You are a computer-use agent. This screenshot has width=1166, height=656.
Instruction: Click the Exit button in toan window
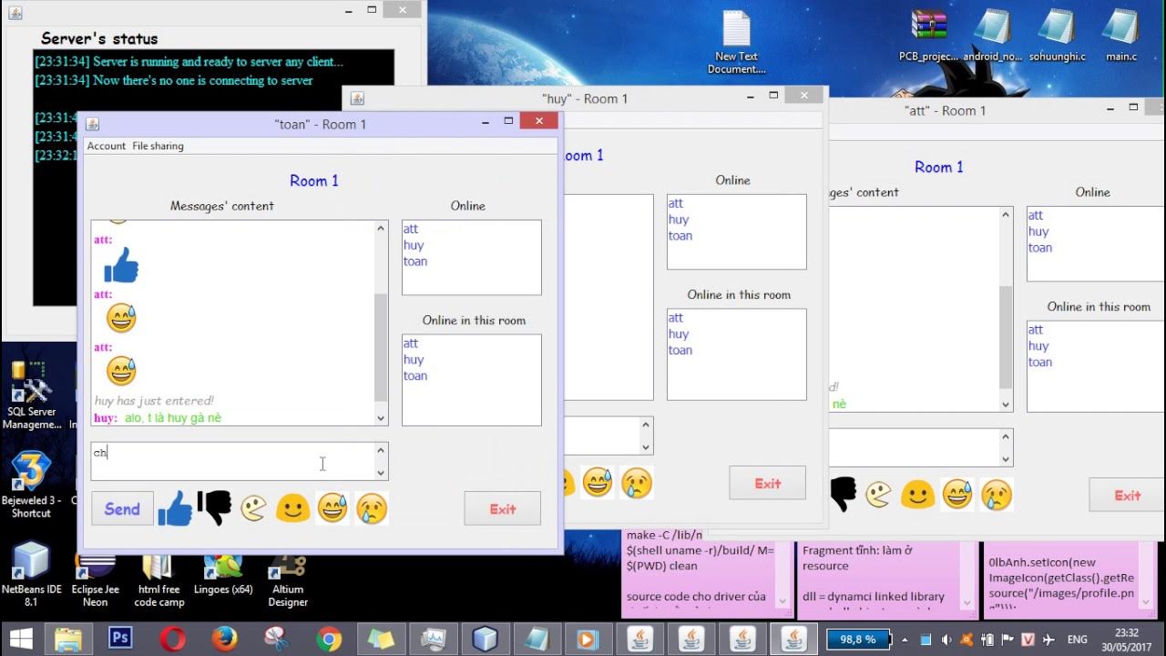(503, 508)
